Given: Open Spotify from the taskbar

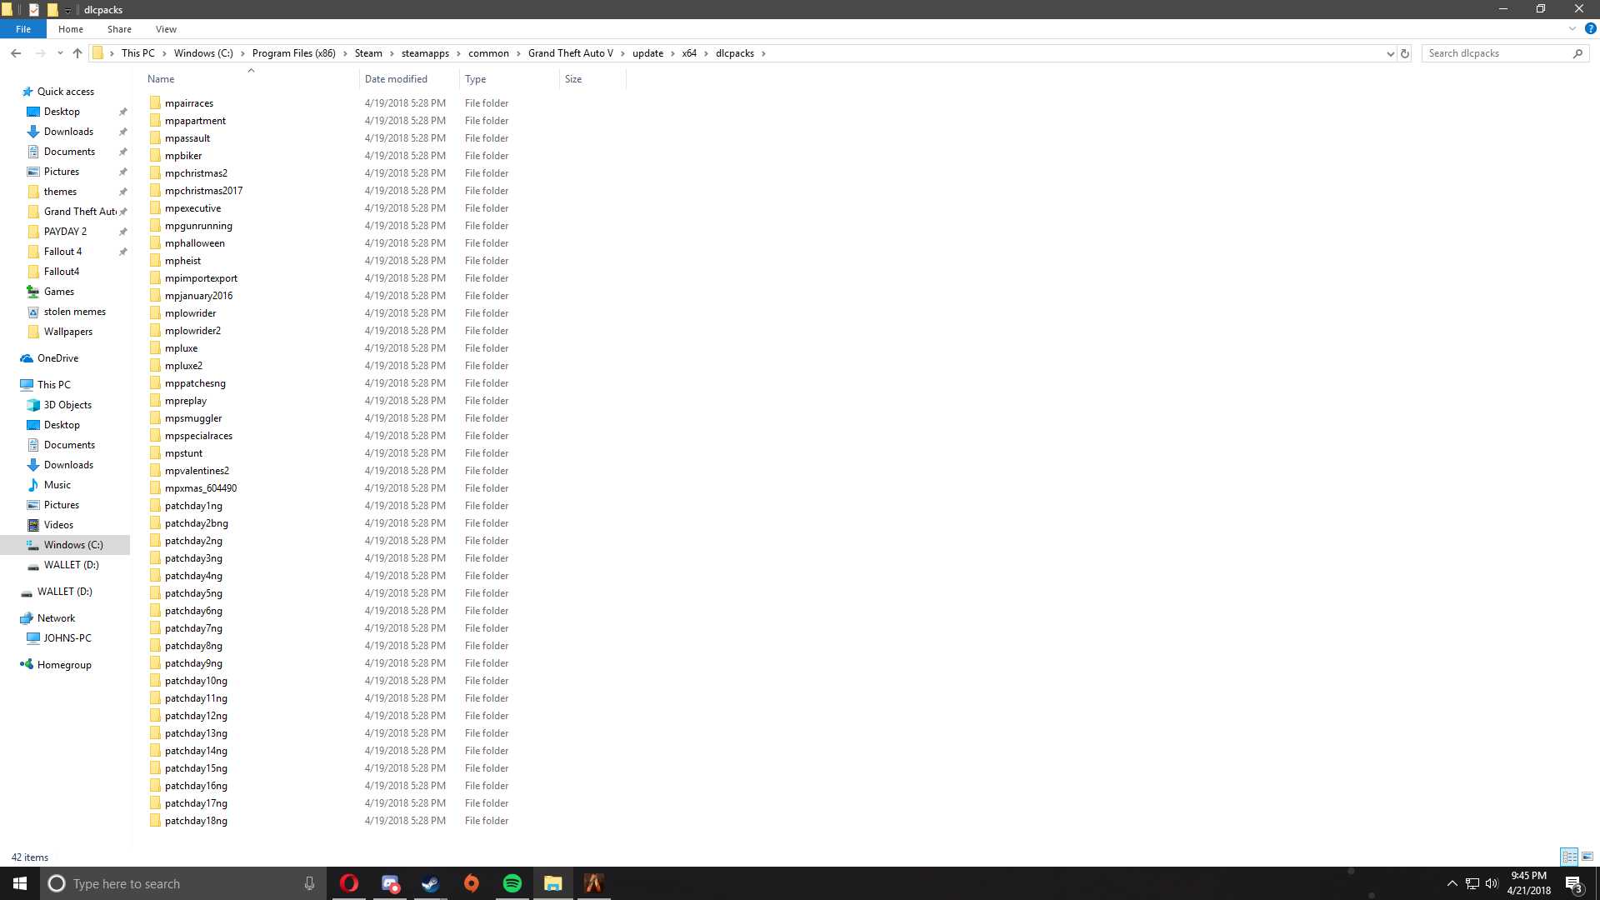Looking at the screenshot, I should point(512,883).
